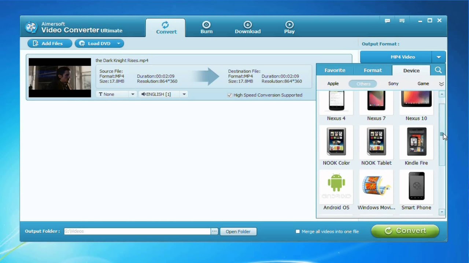
Task: Switch to the Burn tab
Action: [206, 27]
